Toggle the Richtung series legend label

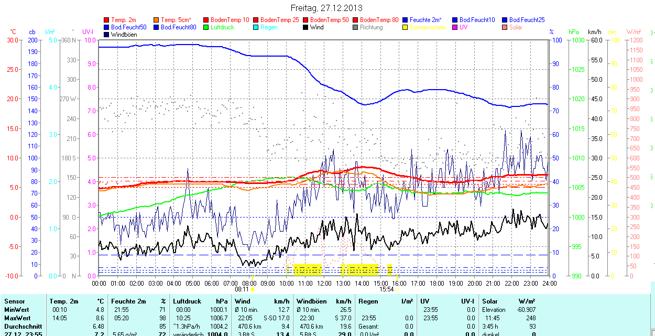point(371,27)
